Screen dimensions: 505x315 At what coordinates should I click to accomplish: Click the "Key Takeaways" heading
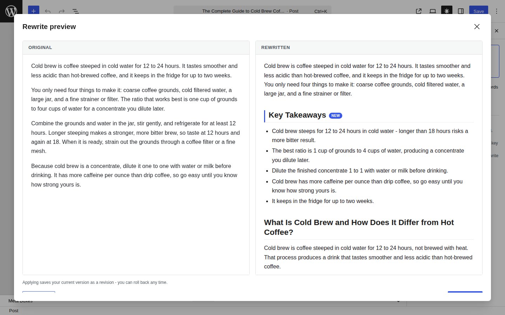click(297, 115)
